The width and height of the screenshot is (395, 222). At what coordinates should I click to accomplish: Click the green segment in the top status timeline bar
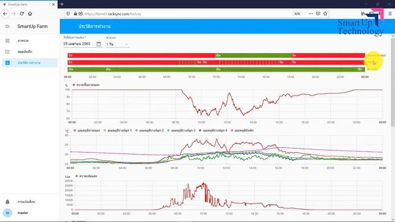253,55
